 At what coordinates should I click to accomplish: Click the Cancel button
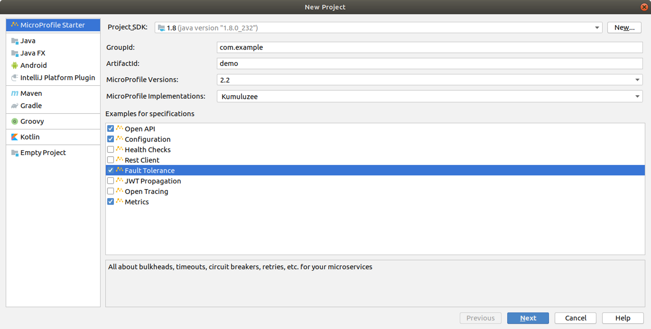pyautogui.click(x=575, y=318)
